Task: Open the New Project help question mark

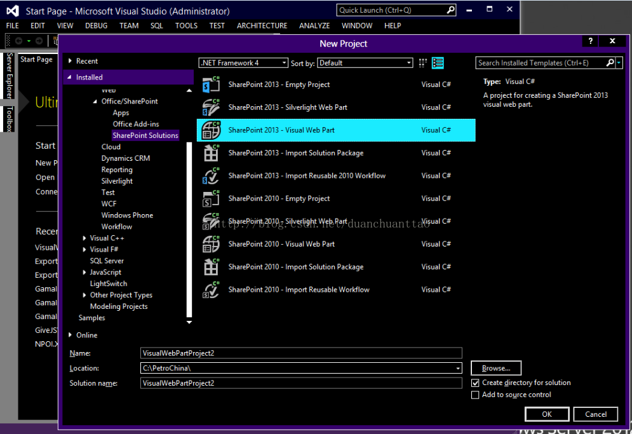Action: coord(591,41)
